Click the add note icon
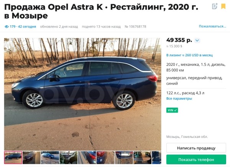This screenshot has width=230, height=167. coord(215,6)
